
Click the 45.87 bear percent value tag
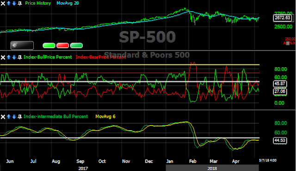tap(280, 84)
